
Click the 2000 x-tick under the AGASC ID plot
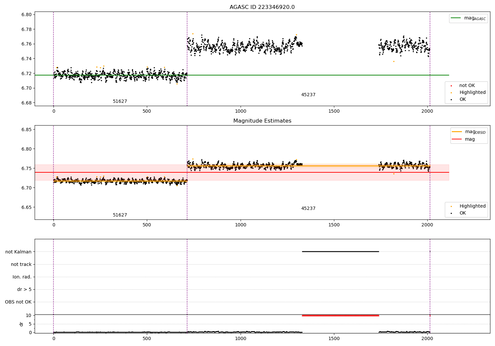coord(427,111)
